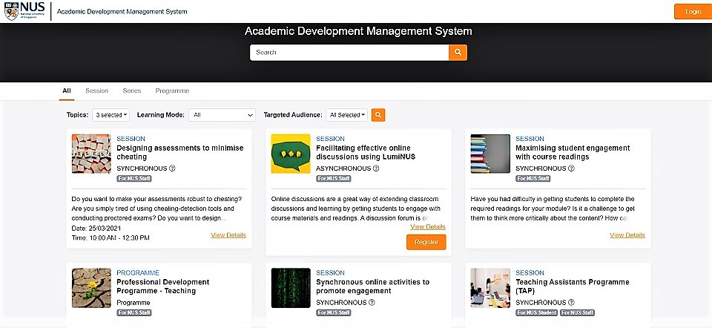
Task: Click help icon beside Synchronous online activities mode
Action: click(x=372, y=303)
